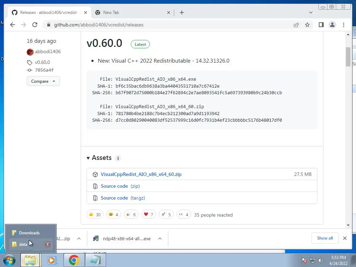356x267 pixels.
Task: Click the SHA-1 bf6c35bac6db hash text
Action: 168,86
